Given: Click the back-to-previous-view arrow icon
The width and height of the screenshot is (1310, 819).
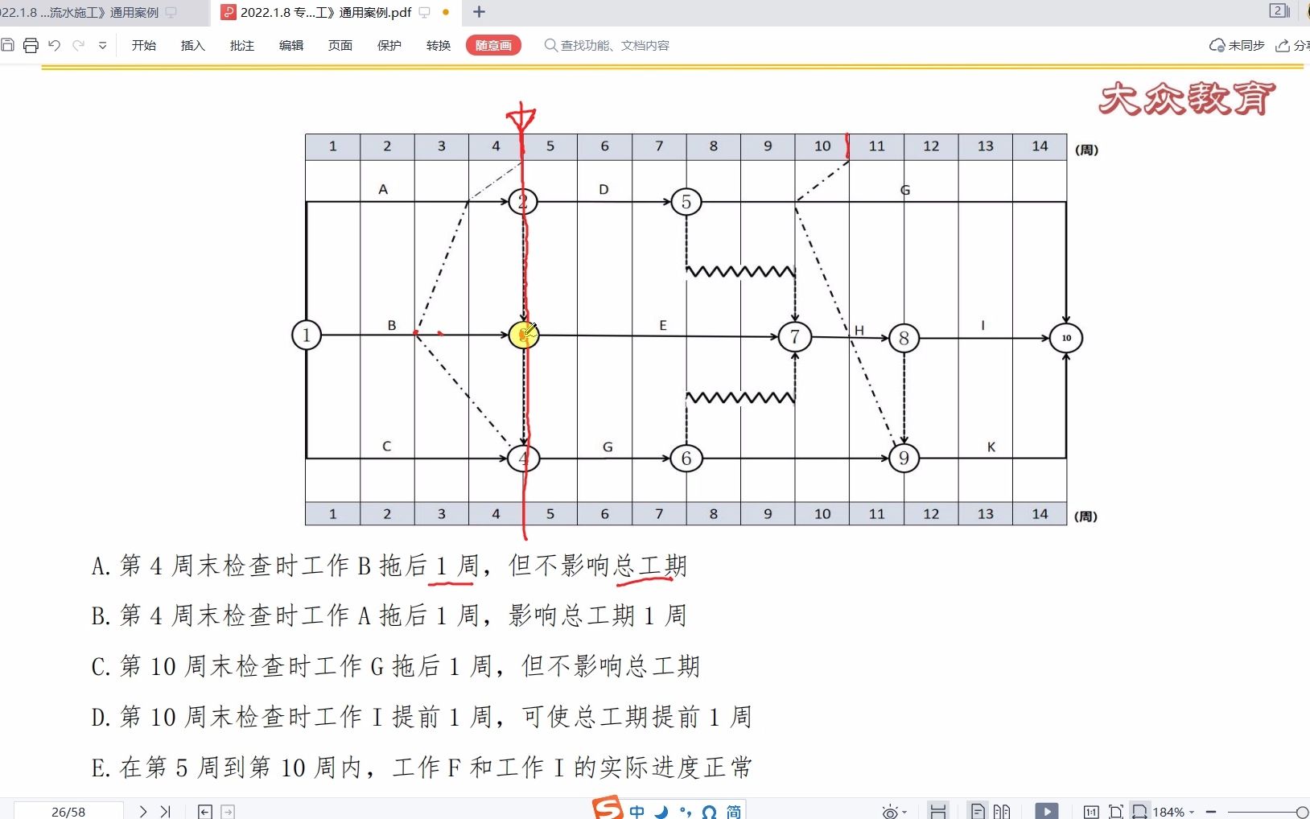Looking at the screenshot, I should click(205, 812).
